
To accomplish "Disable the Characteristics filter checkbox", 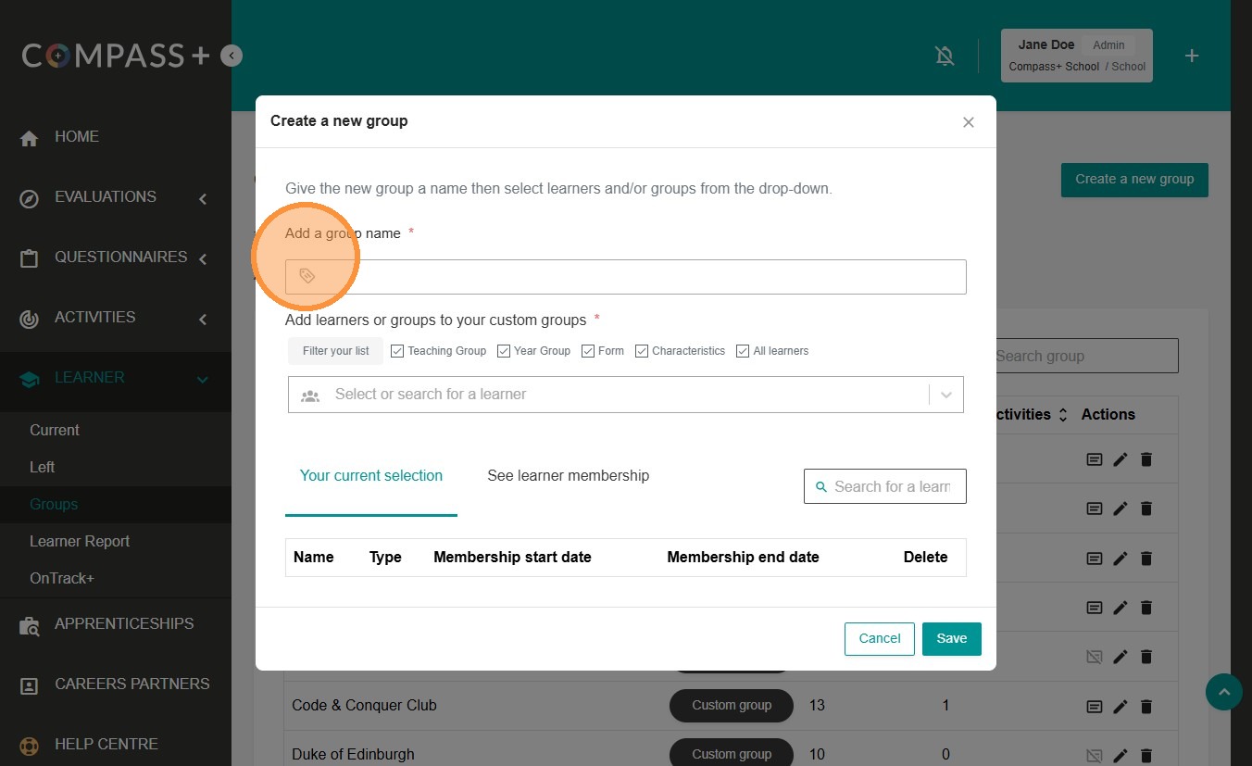I will tap(642, 351).
